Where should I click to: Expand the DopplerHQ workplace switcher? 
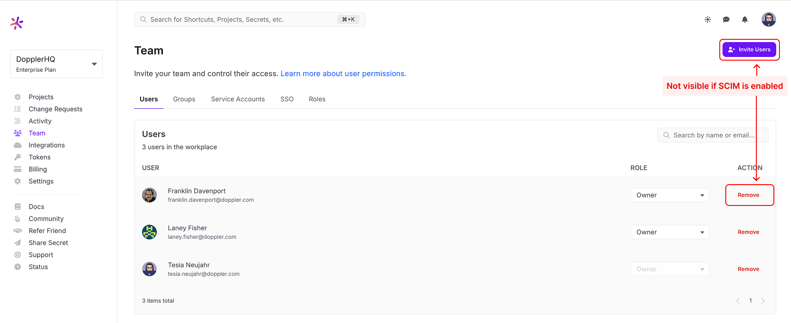[56, 64]
